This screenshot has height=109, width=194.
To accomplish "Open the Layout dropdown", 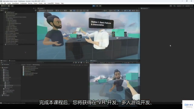I will pos(189,6).
